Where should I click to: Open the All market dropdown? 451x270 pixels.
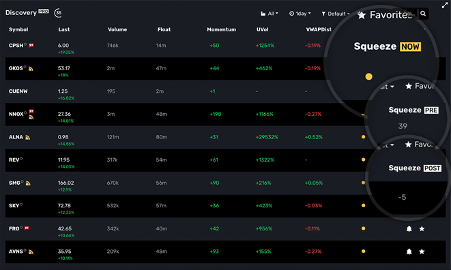coord(270,14)
